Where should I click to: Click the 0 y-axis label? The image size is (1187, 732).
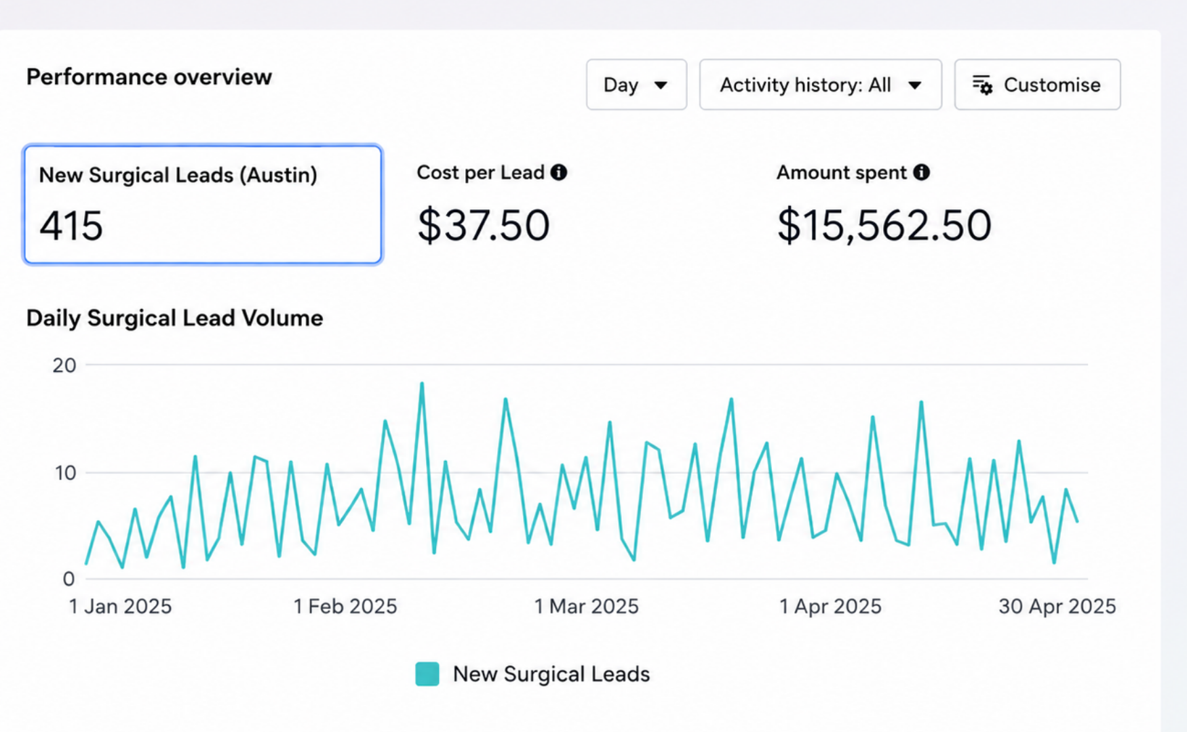coord(69,579)
